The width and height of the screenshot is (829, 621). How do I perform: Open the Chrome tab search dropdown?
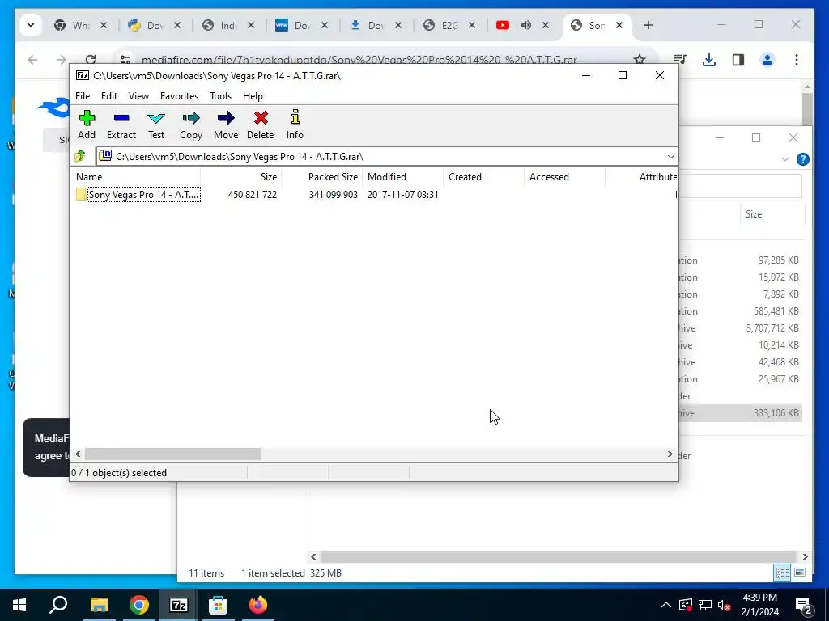pyautogui.click(x=31, y=25)
